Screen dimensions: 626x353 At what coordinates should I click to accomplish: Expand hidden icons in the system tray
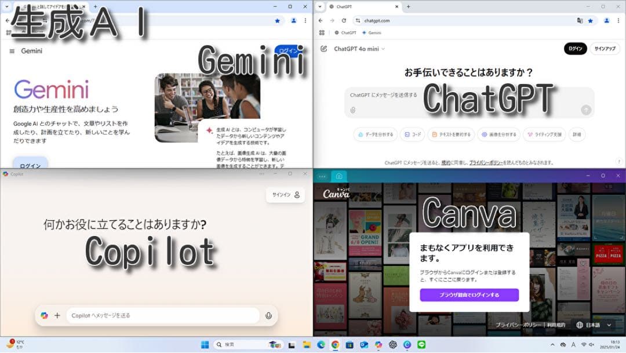click(552, 345)
